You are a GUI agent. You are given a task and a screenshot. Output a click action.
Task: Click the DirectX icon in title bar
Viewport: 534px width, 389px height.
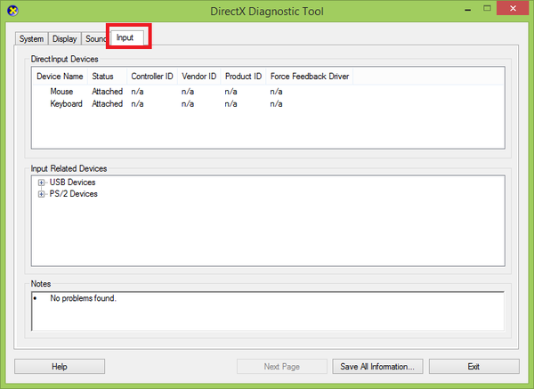pyautogui.click(x=12, y=11)
